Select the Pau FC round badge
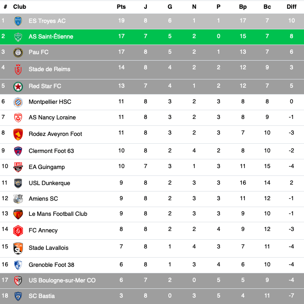The height and width of the screenshot is (304, 304). click(x=18, y=52)
